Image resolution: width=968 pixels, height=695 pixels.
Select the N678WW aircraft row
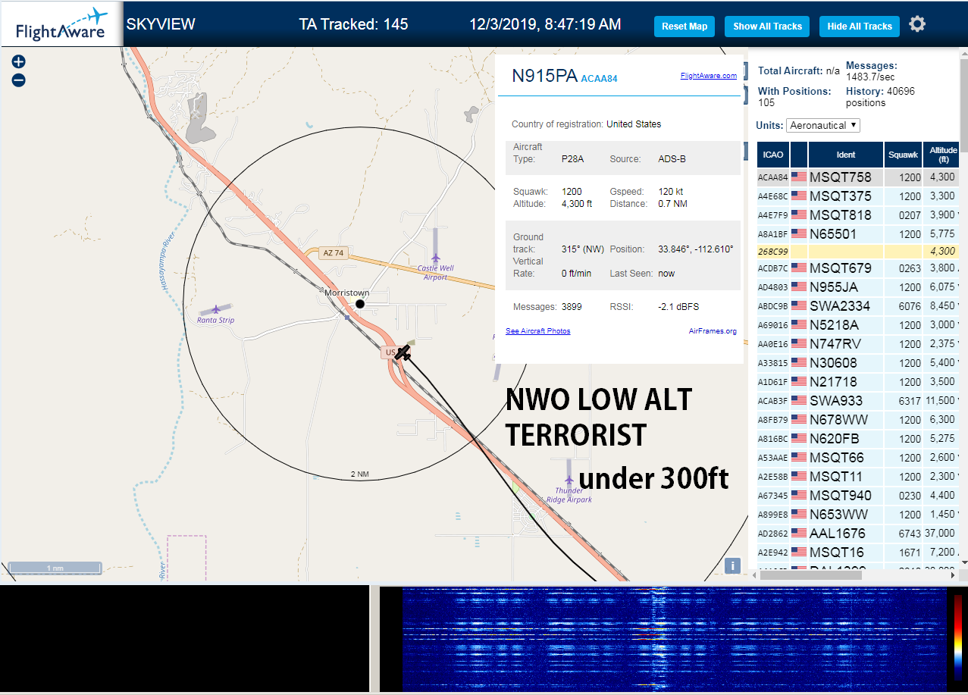tap(858, 420)
